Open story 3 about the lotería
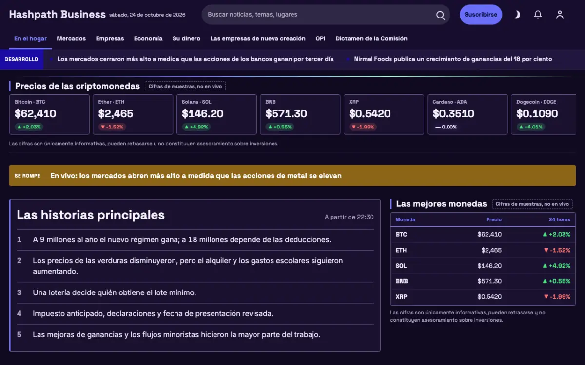This screenshot has width=585, height=365. coord(195,293)
